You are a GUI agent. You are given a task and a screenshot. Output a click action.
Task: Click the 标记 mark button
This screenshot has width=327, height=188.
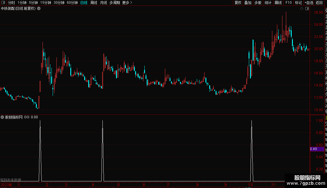[x=298, y=3]
